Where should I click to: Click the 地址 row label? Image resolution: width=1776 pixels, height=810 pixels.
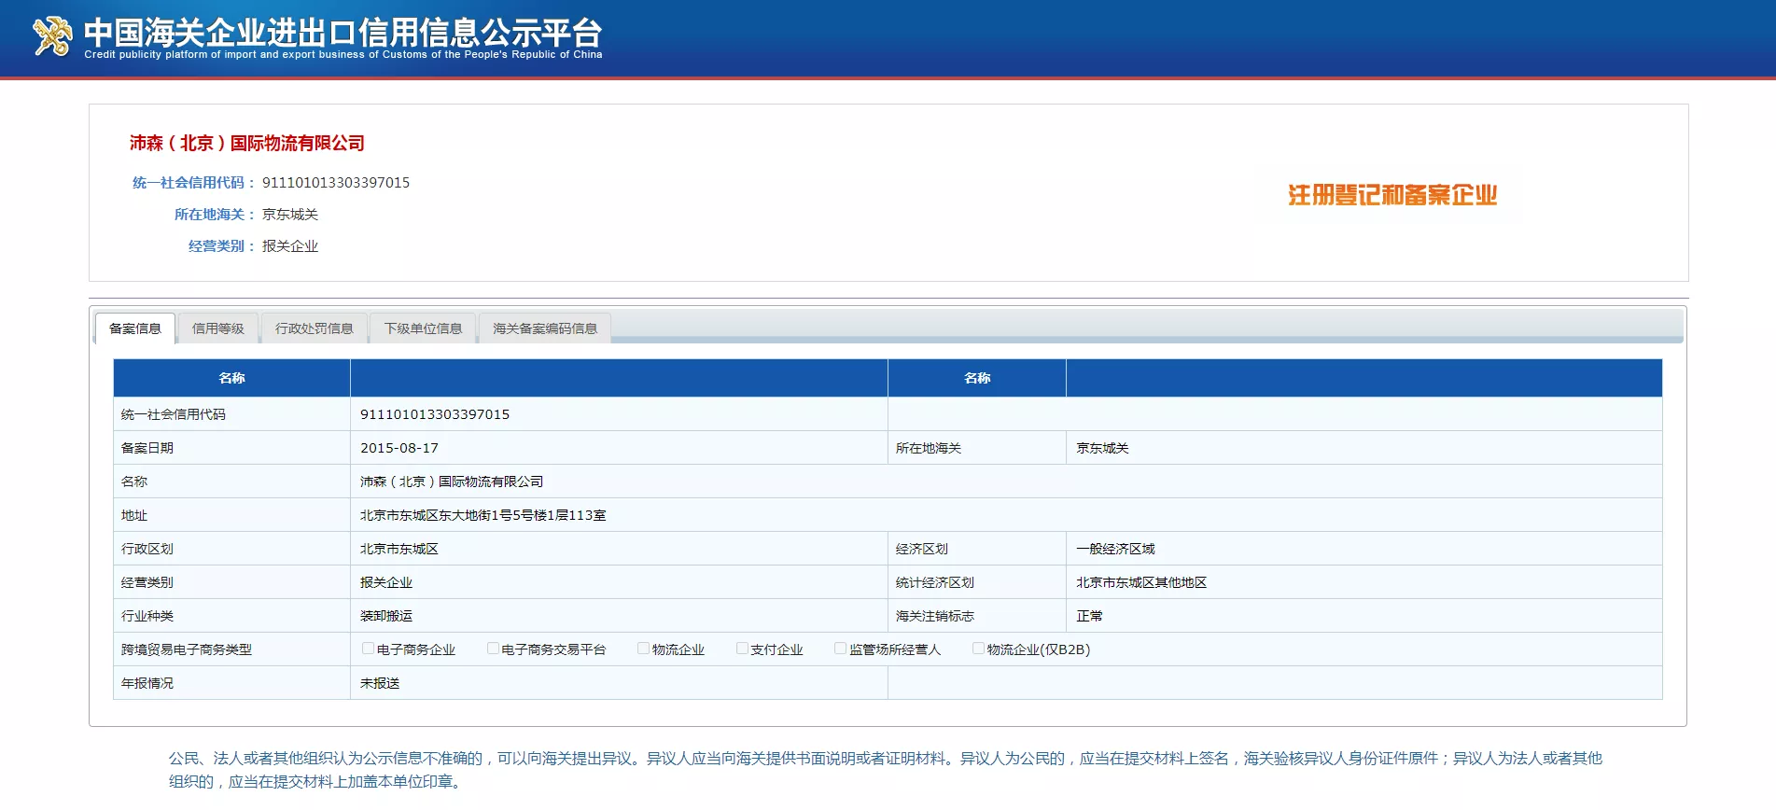(134, 515)
